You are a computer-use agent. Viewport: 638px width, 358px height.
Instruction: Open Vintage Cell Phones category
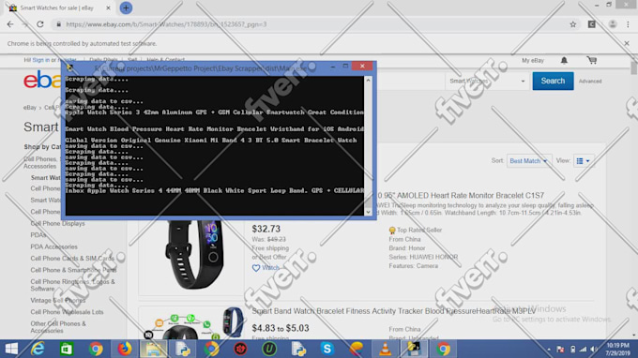click(58, 300)
